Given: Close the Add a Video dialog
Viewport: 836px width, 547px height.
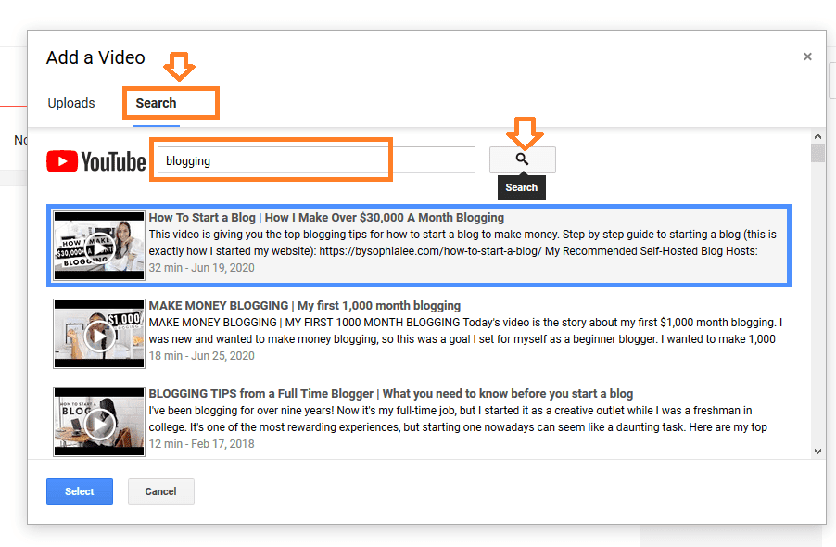Looking at the screenshot, I should (x=807, y=56).
